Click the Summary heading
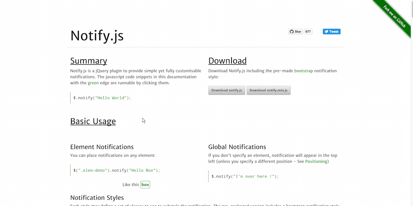Image resolution: width=413 pixels, height=206 pixels. coord(88,61)
